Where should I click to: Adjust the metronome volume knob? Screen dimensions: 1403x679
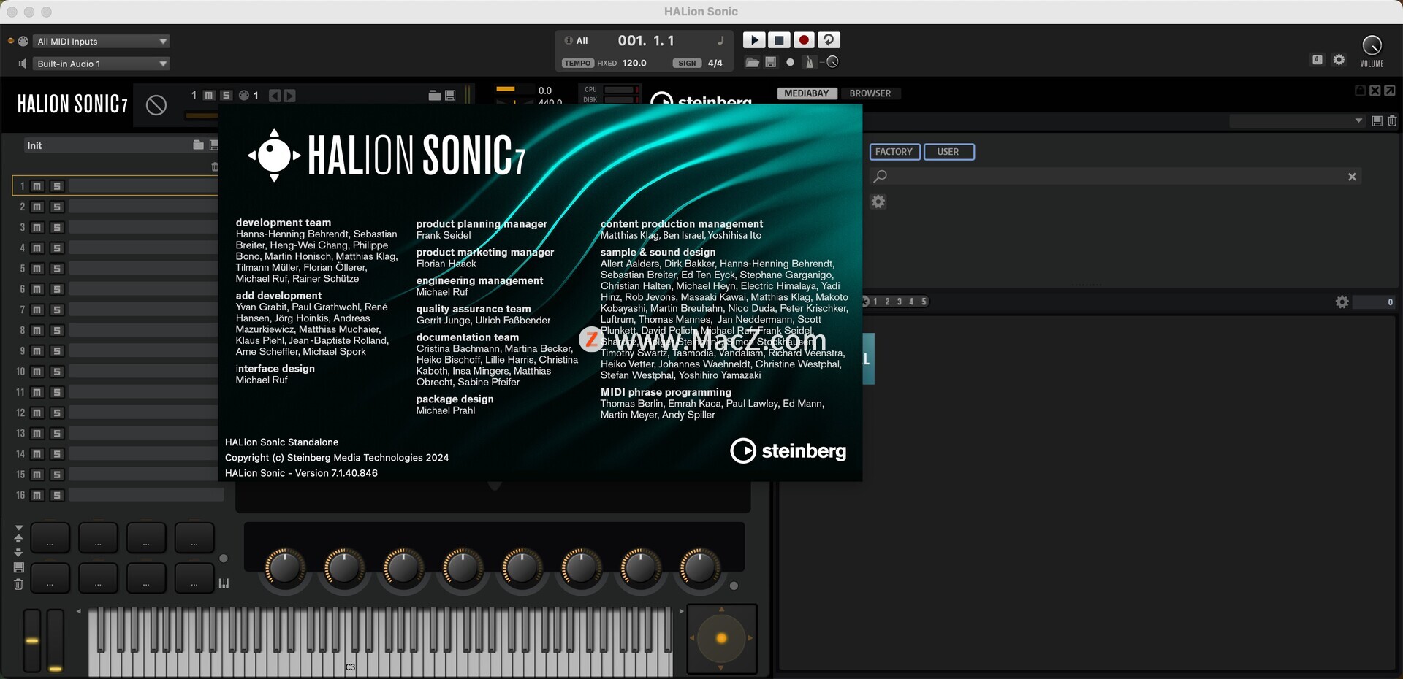(x=832, y=62)
